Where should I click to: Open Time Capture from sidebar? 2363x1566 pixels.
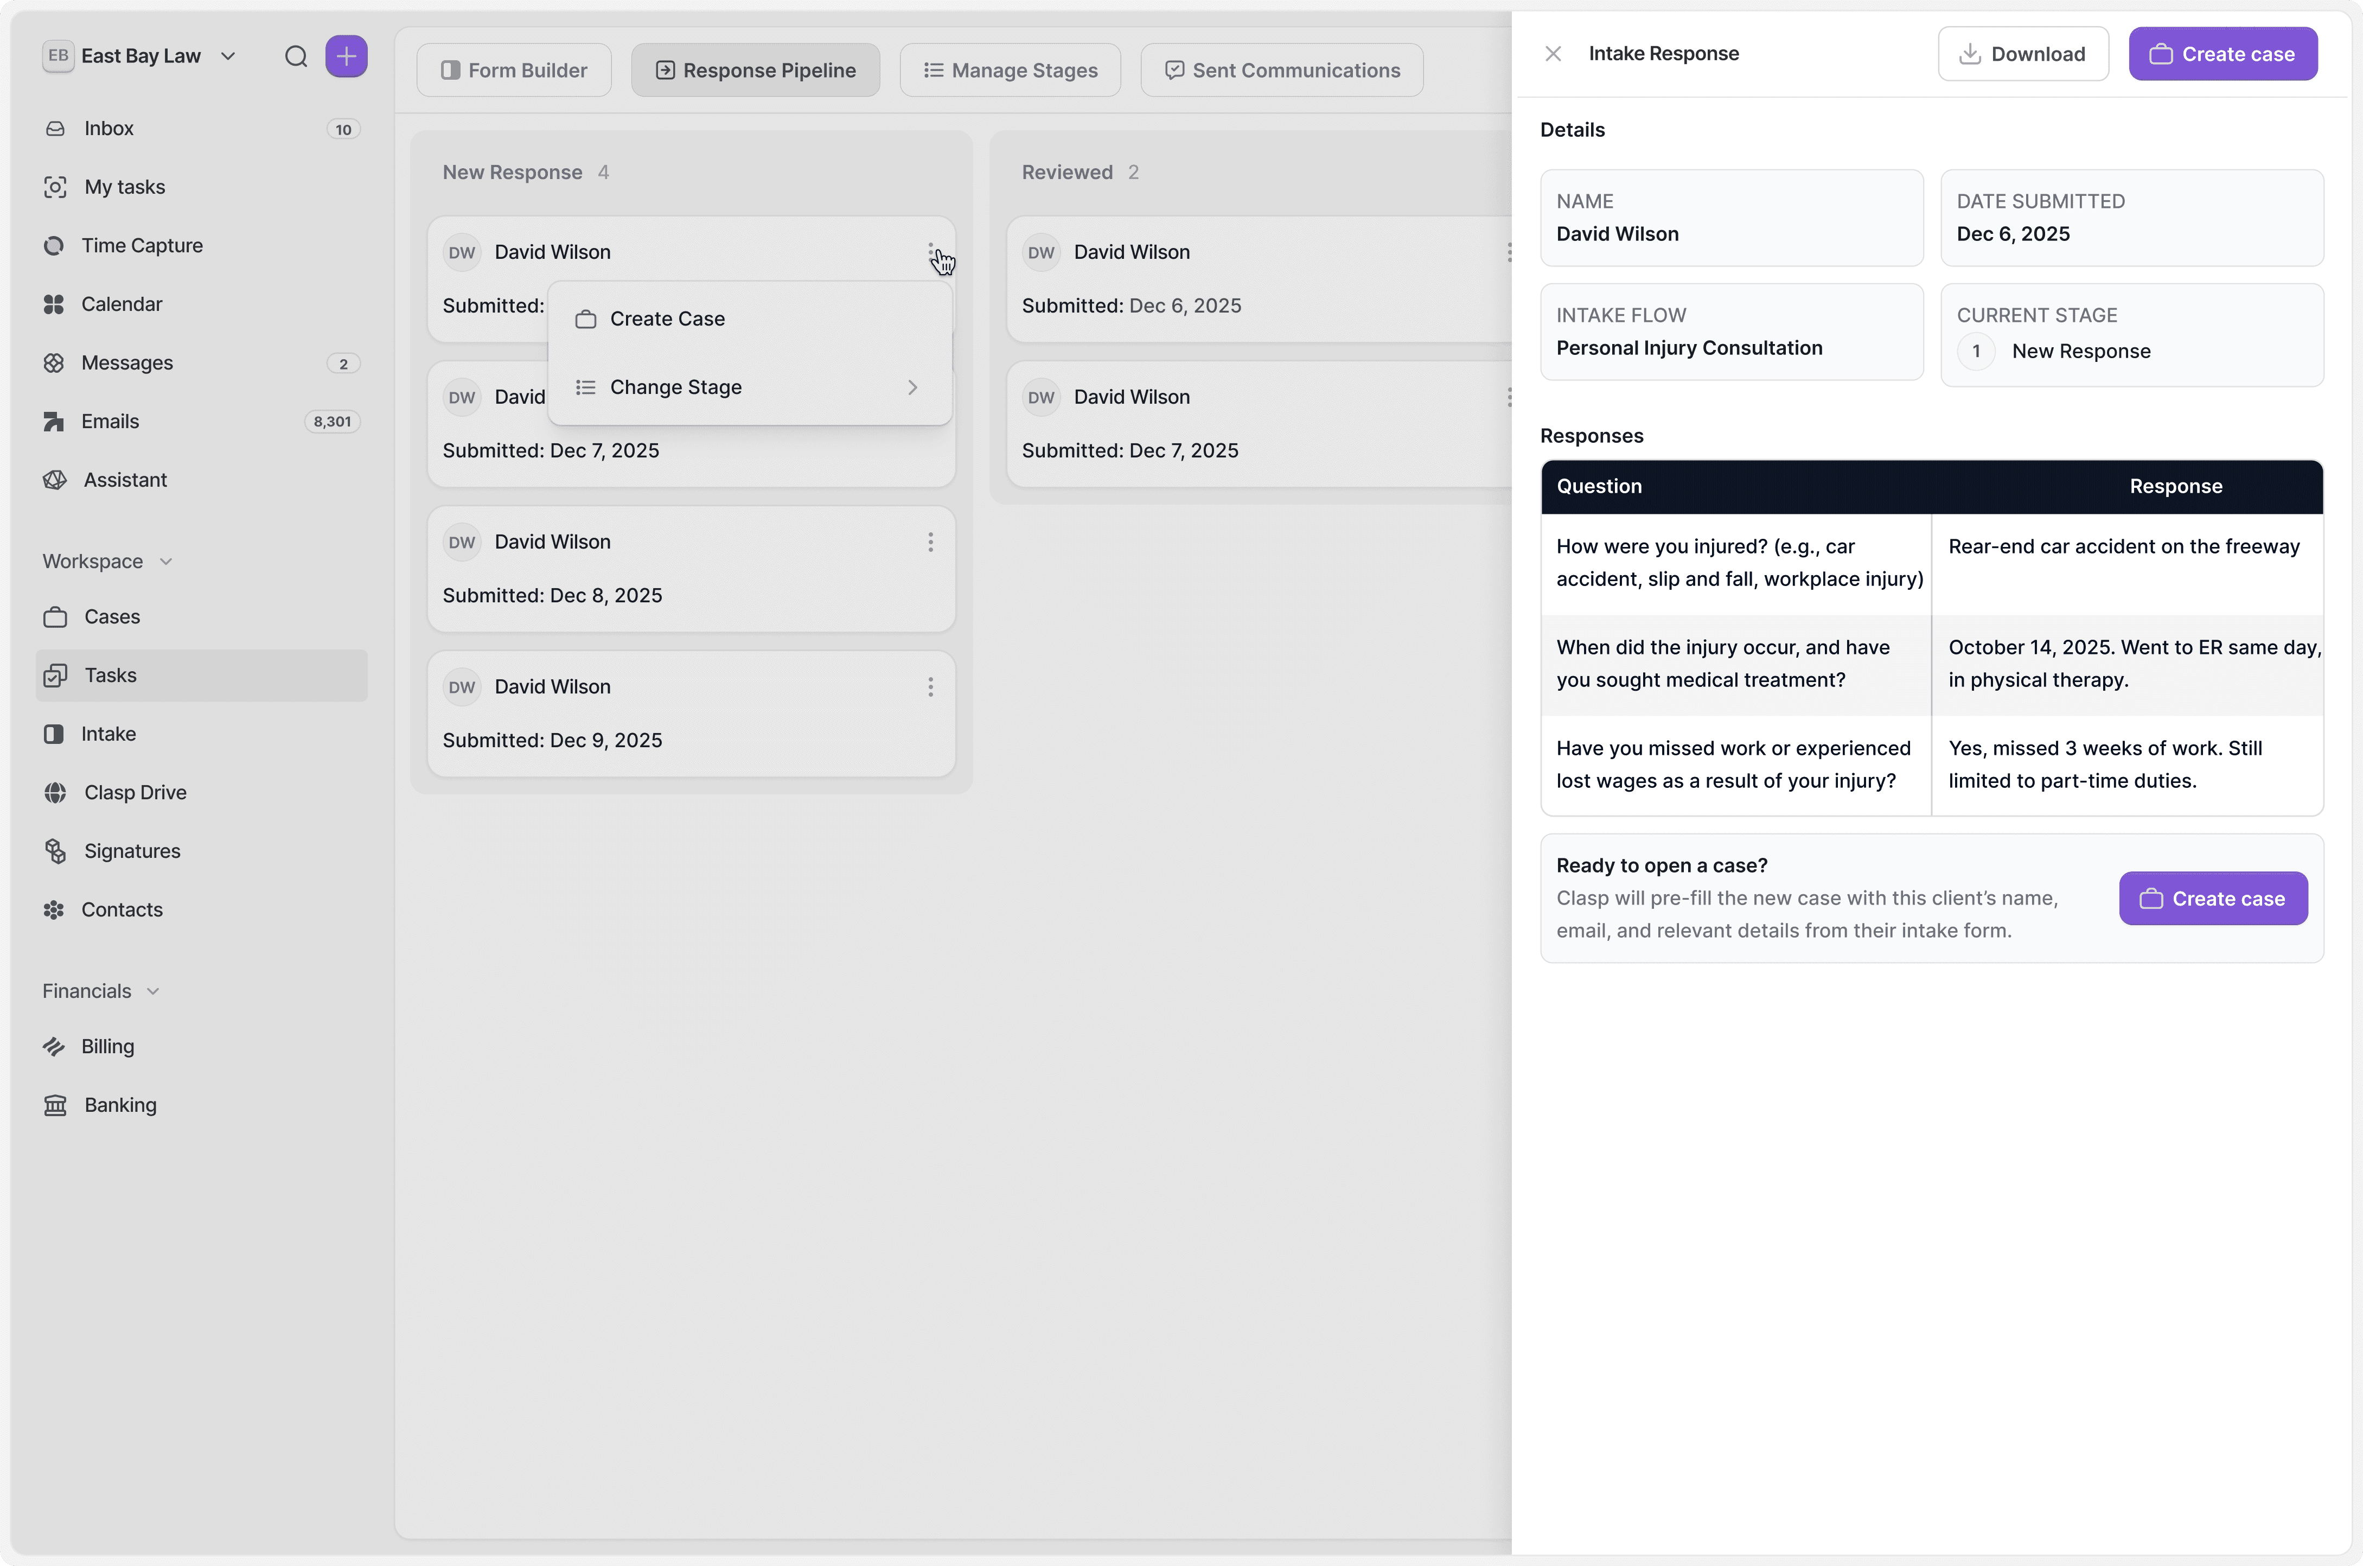click(x=201, y=246)
